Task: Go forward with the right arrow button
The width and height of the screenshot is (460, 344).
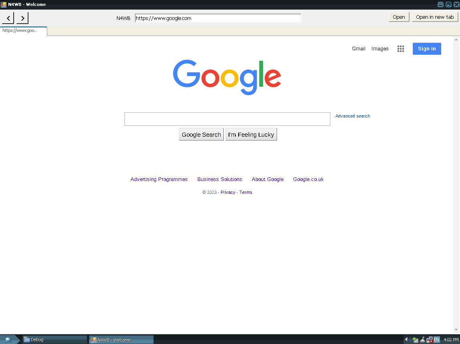Action: (22, 18)
